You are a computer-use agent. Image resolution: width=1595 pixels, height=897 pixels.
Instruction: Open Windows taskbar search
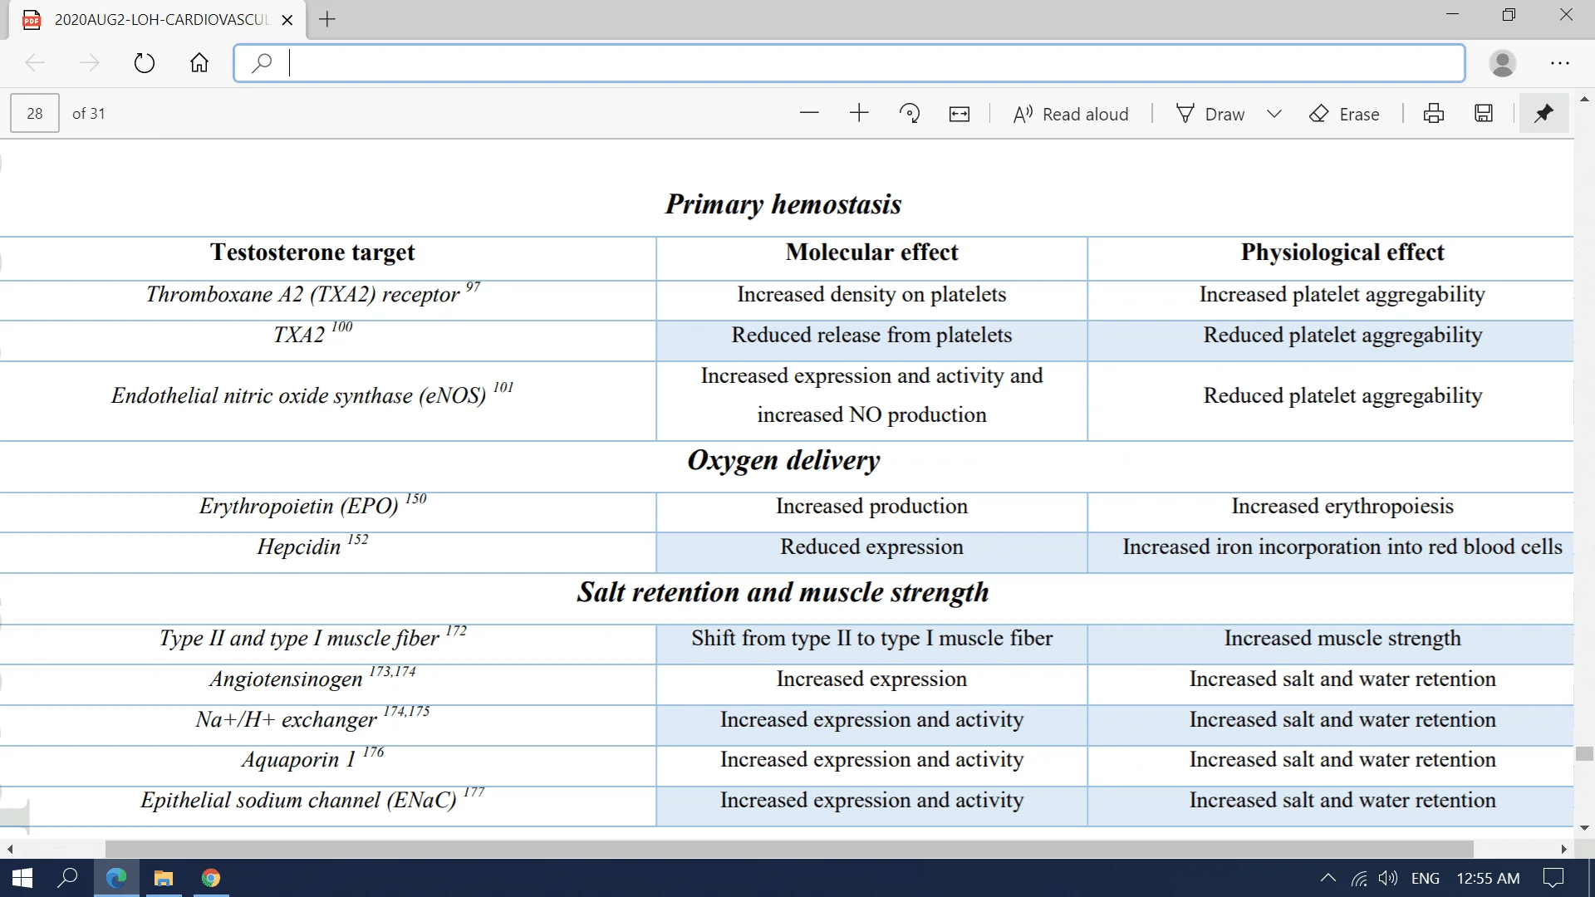67,878
